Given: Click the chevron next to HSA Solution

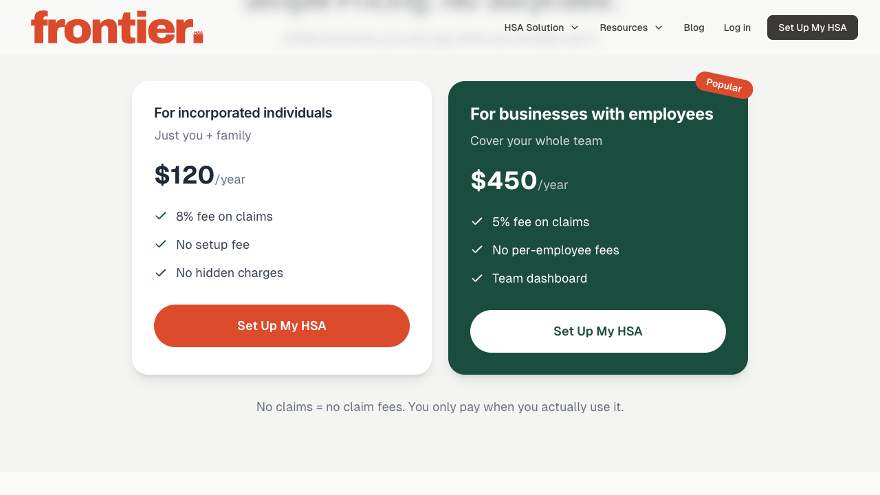Looking at the screenshot, I should click(575, 27).
